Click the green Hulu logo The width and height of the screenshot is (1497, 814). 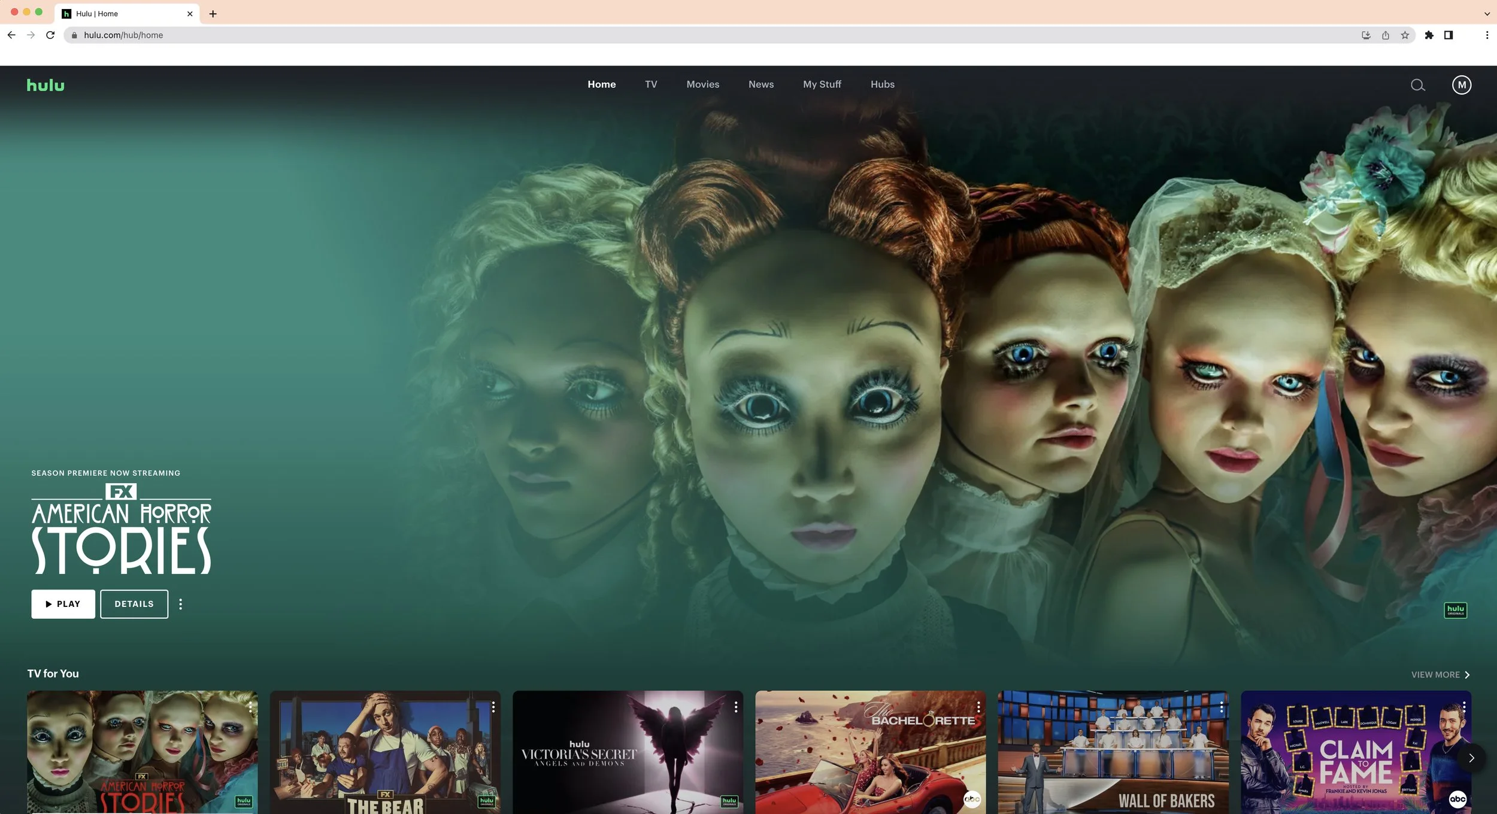(46, 85)
